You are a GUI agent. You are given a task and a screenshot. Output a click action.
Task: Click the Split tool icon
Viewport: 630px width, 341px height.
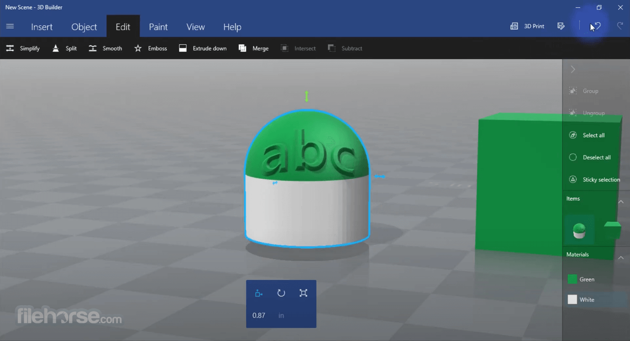pos(56,48)
